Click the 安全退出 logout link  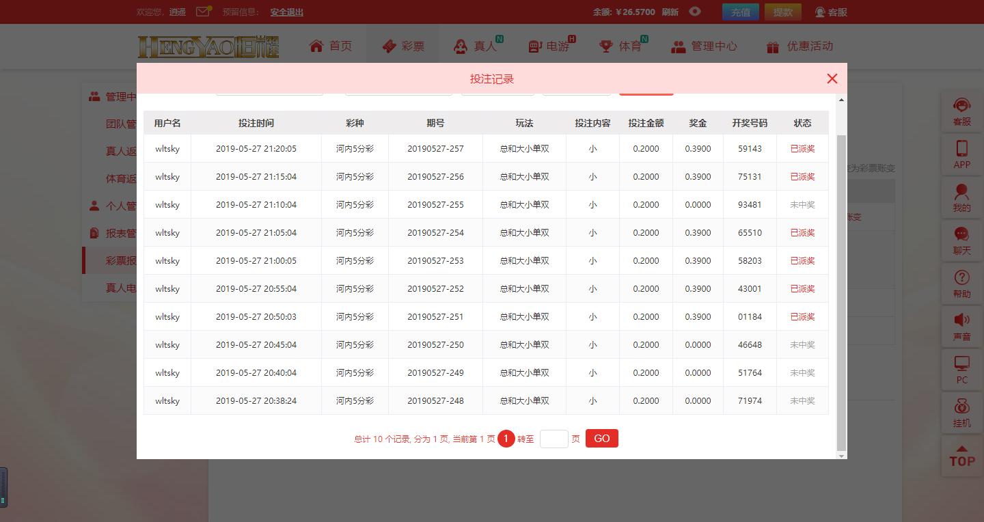click(287, 12)
